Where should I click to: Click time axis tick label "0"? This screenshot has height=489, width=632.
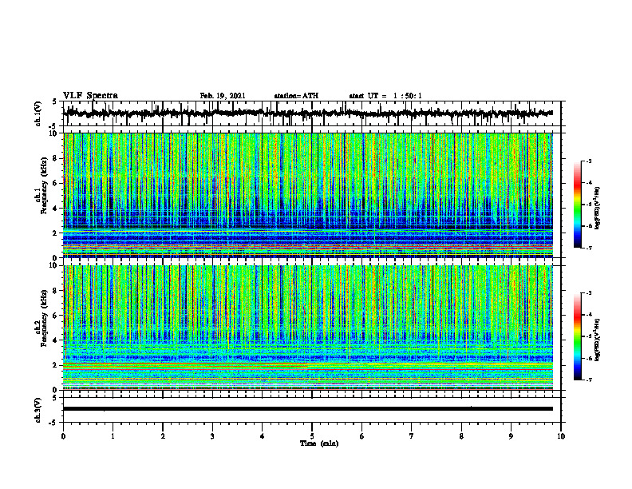click(63, 436)
